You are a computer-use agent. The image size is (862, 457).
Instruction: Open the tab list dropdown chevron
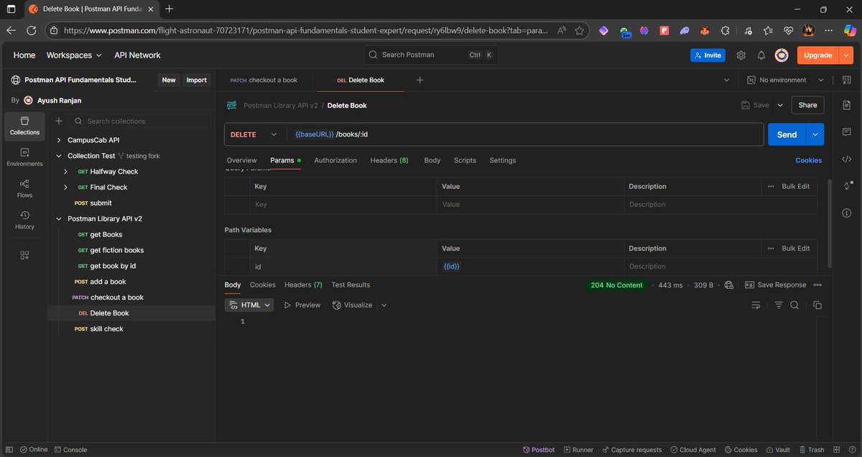point(726,80)
